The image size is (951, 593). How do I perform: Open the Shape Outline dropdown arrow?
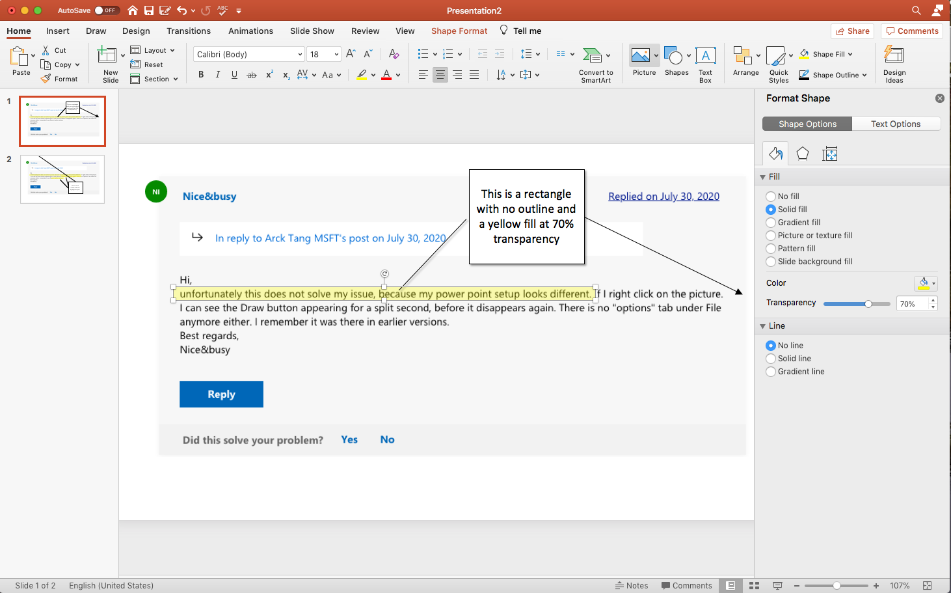pos(864,75)
